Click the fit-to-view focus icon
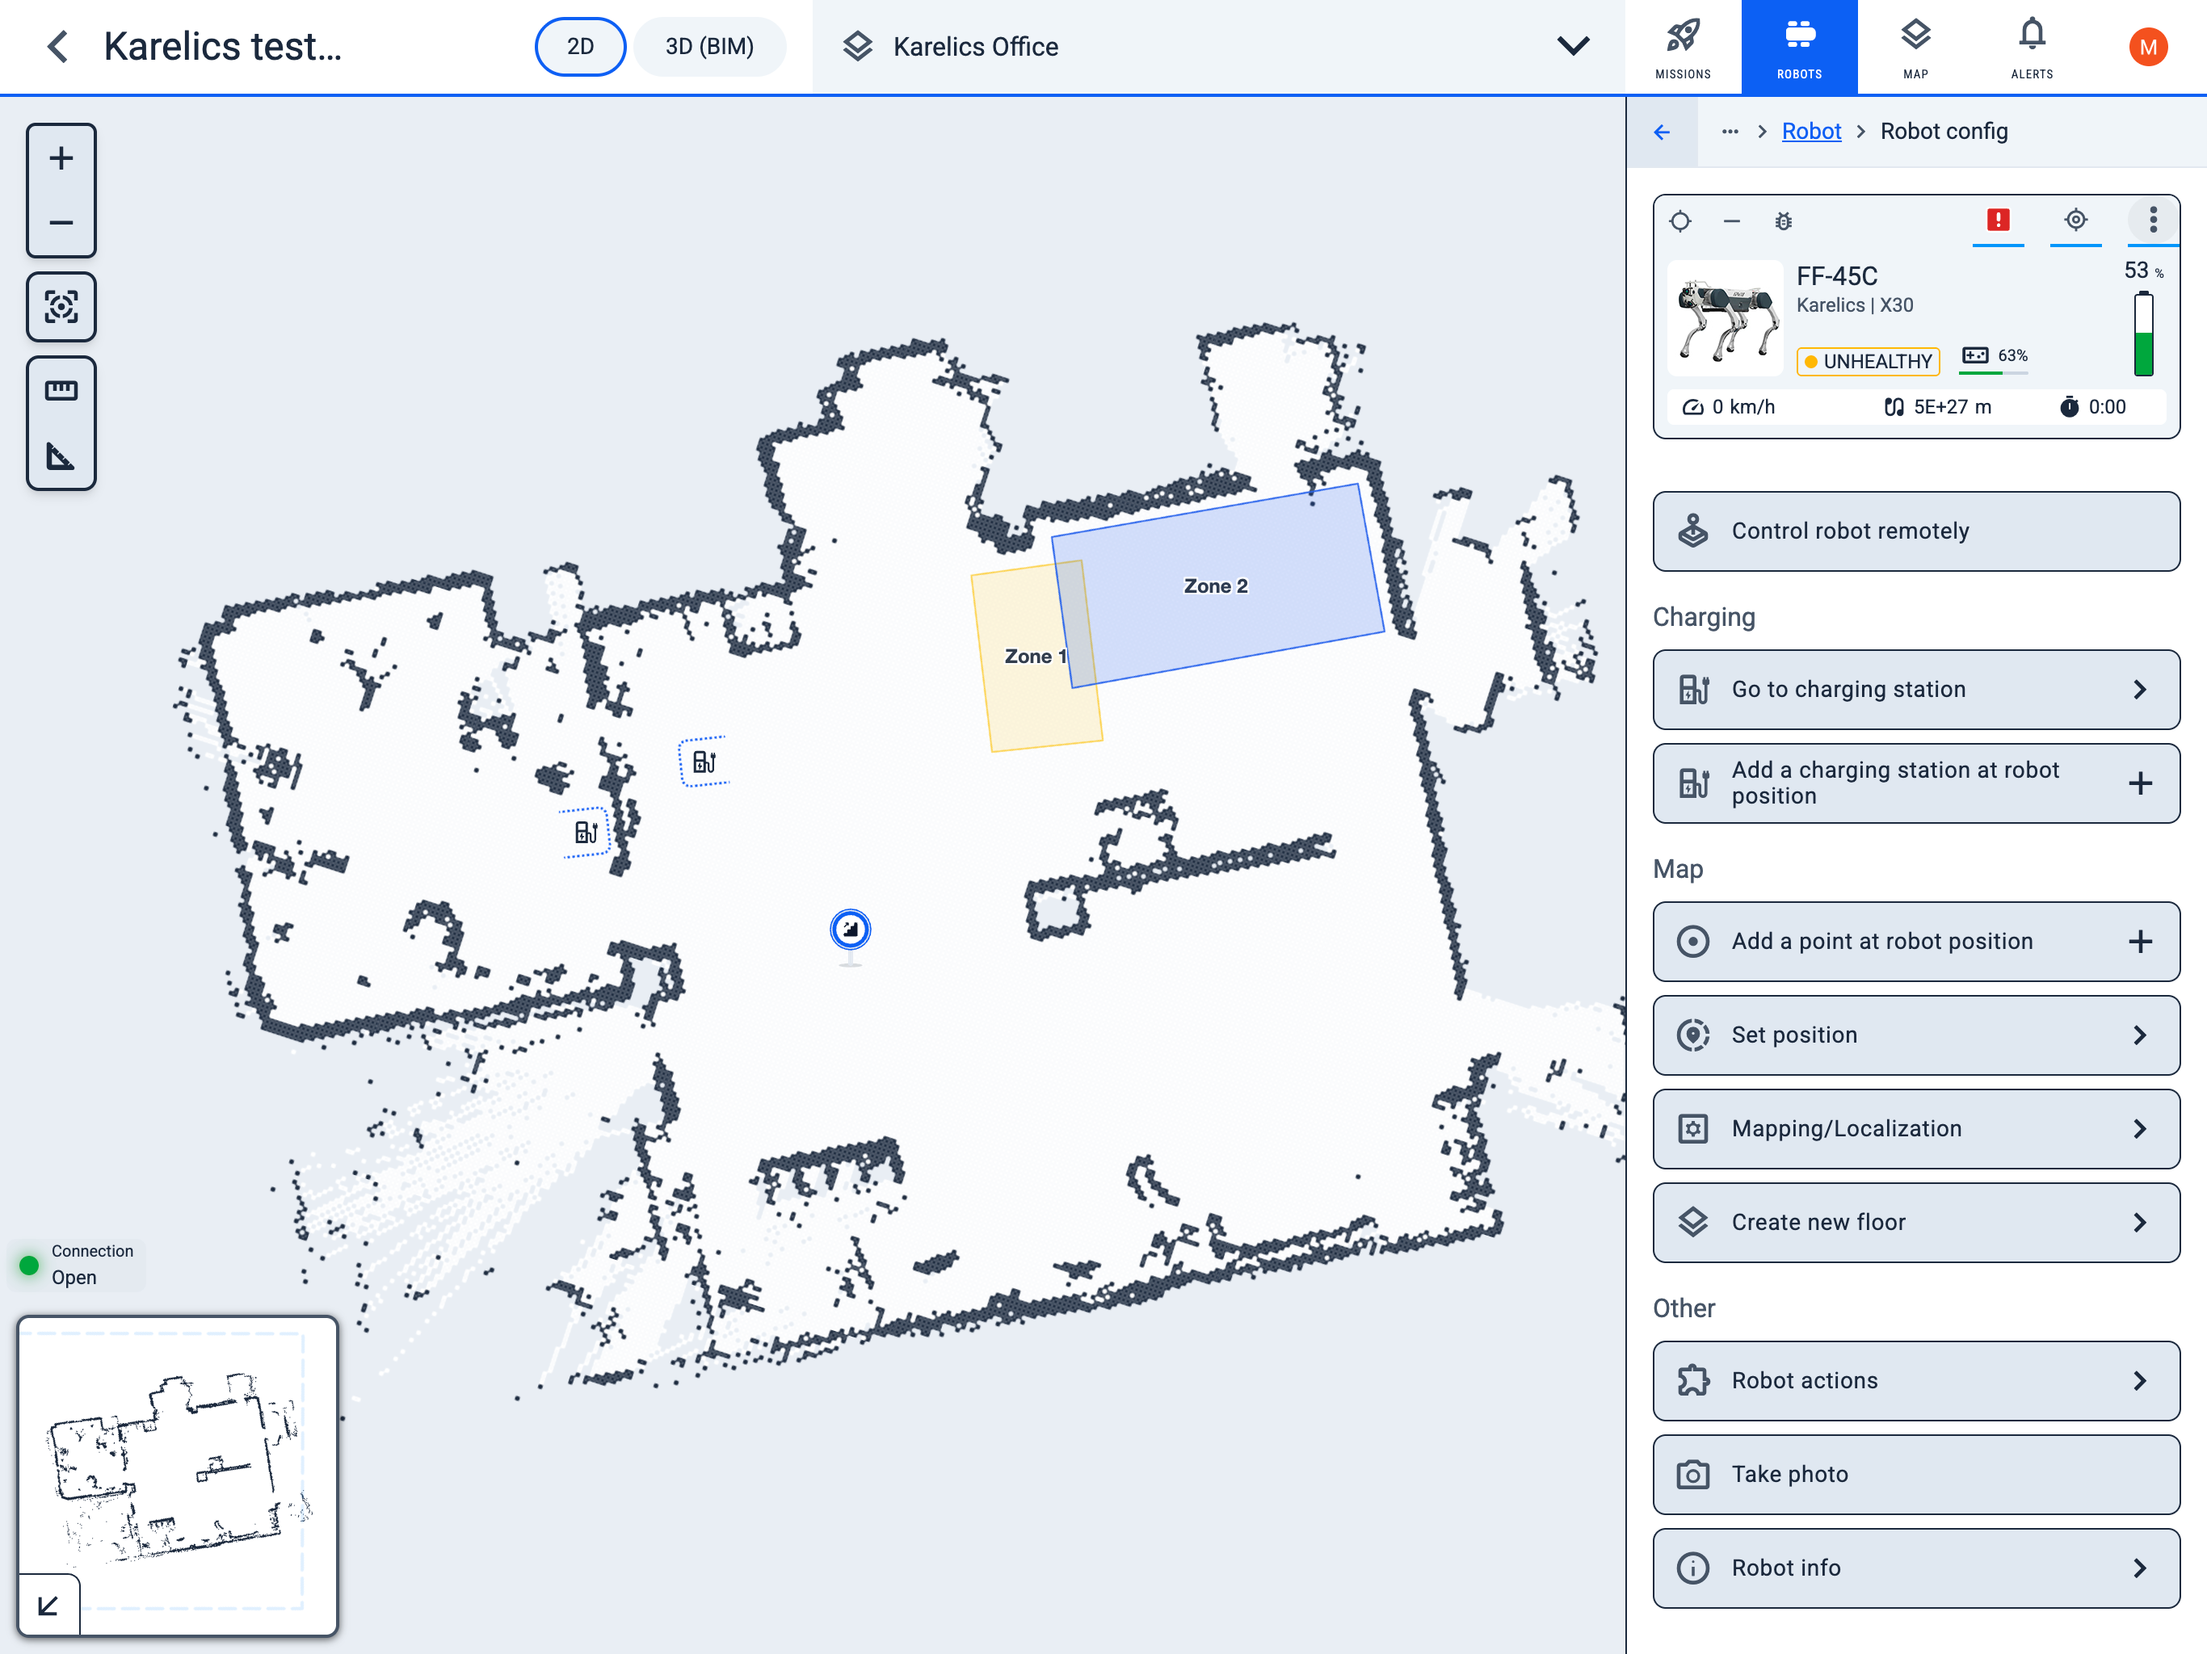 tap(61, 306)
